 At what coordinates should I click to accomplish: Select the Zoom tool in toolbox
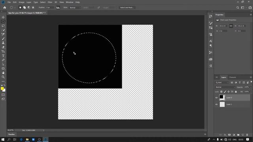coord(3,77)
